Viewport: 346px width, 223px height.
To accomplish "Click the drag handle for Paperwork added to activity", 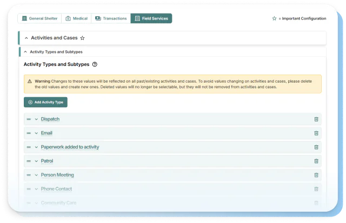I will click(x=29, y=147).
